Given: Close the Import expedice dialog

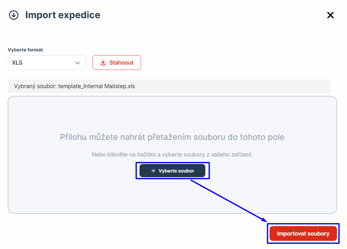Looking at the screenshot, I should (x=330, y=15).
